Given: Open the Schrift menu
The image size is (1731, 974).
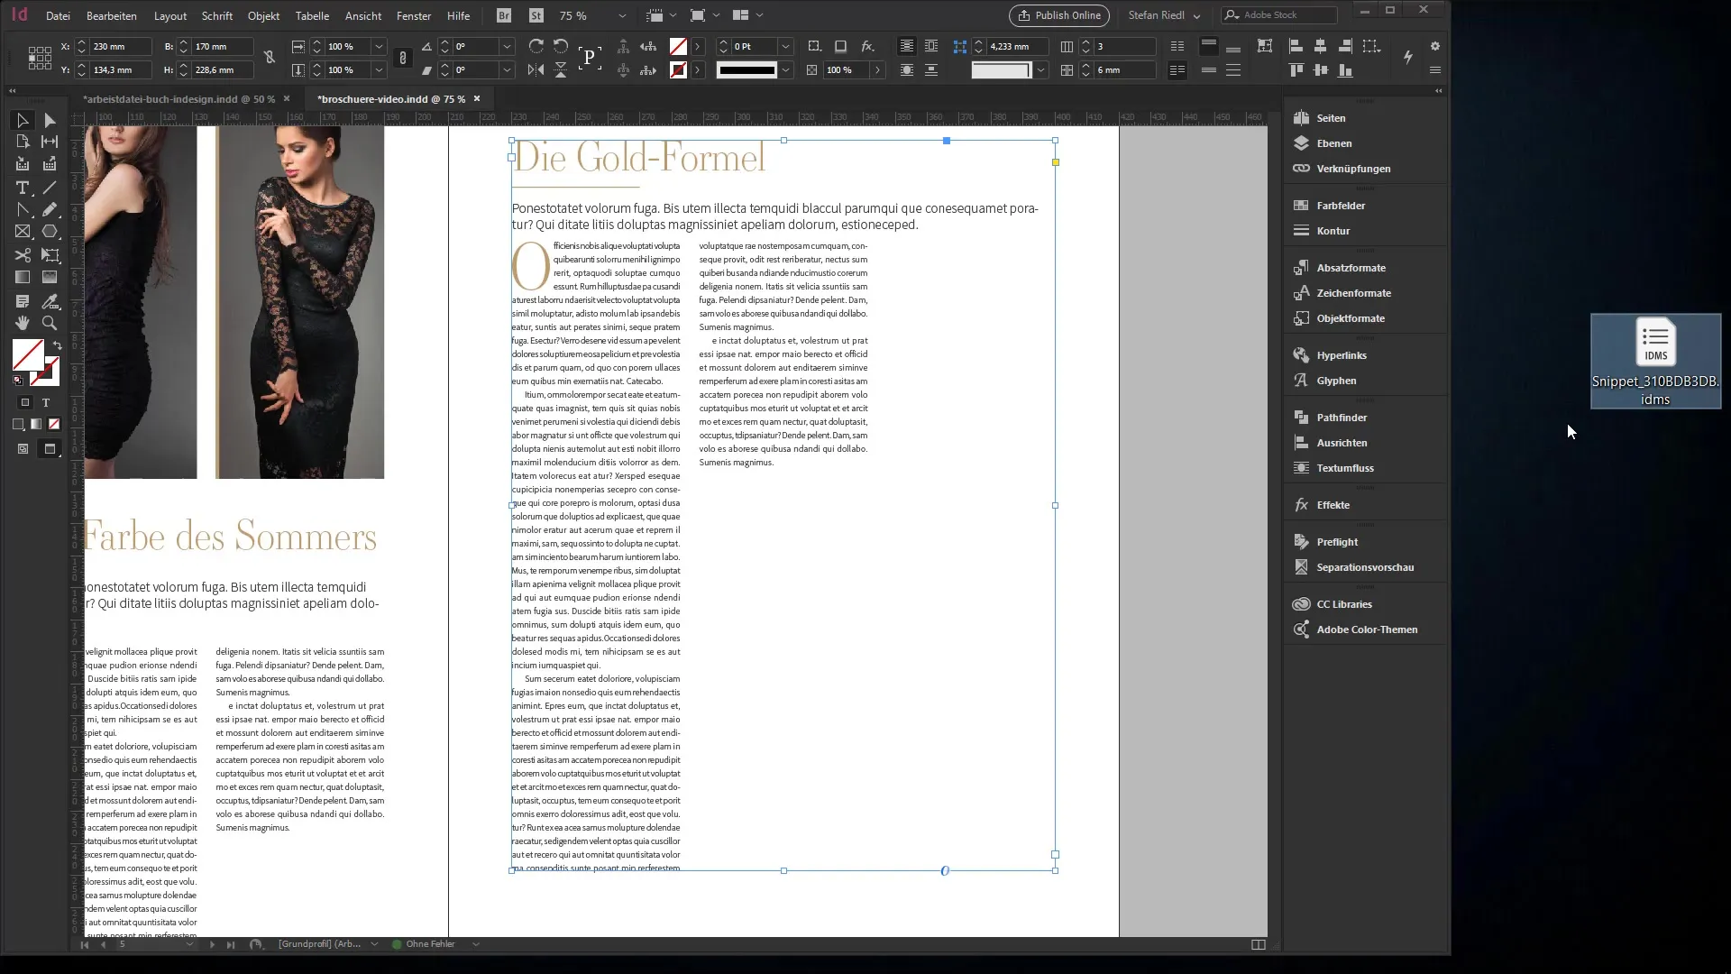Looking at the screenshot, I should click(x=217, y=15).
